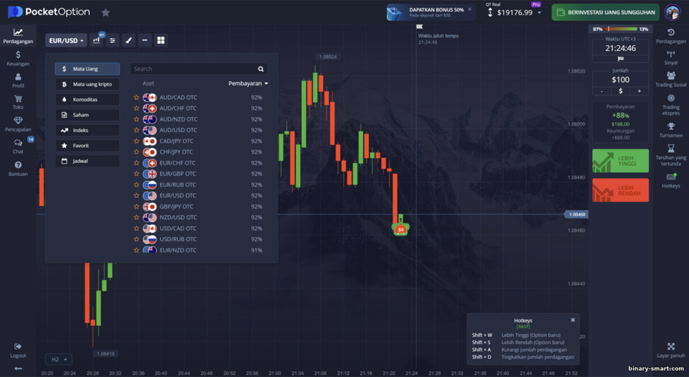
Task: Open the Profil section
Action: tap(17, 80)
